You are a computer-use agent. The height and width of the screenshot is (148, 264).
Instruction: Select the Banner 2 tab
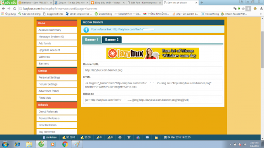[112, 40]
